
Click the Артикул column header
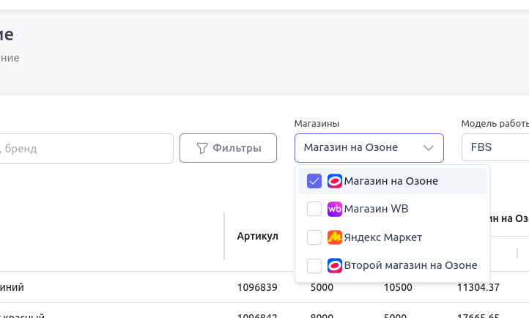(x=258, y=236)
